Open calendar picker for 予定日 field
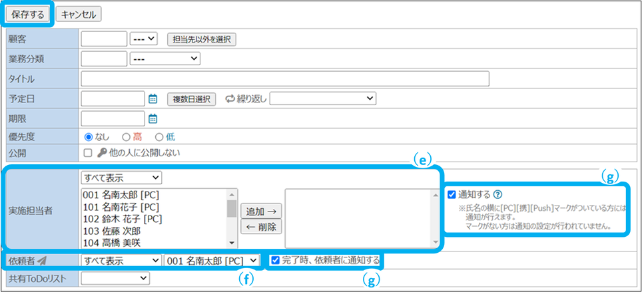This screenshot has height=306, width=642. (153, 99)
